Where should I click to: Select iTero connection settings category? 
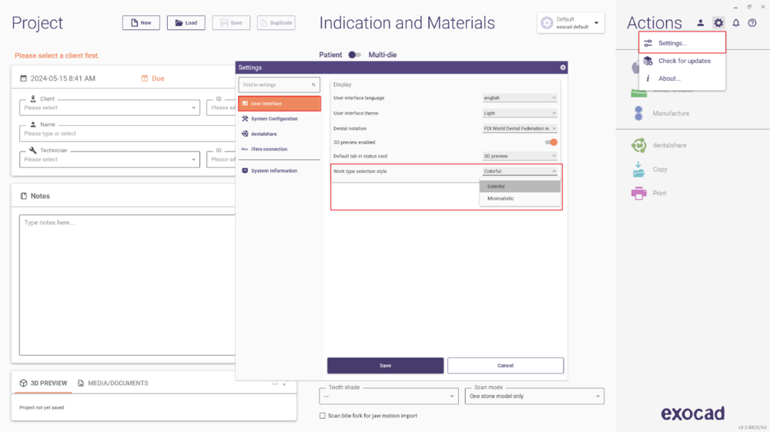pyautogui.click(x=280, y=149)
